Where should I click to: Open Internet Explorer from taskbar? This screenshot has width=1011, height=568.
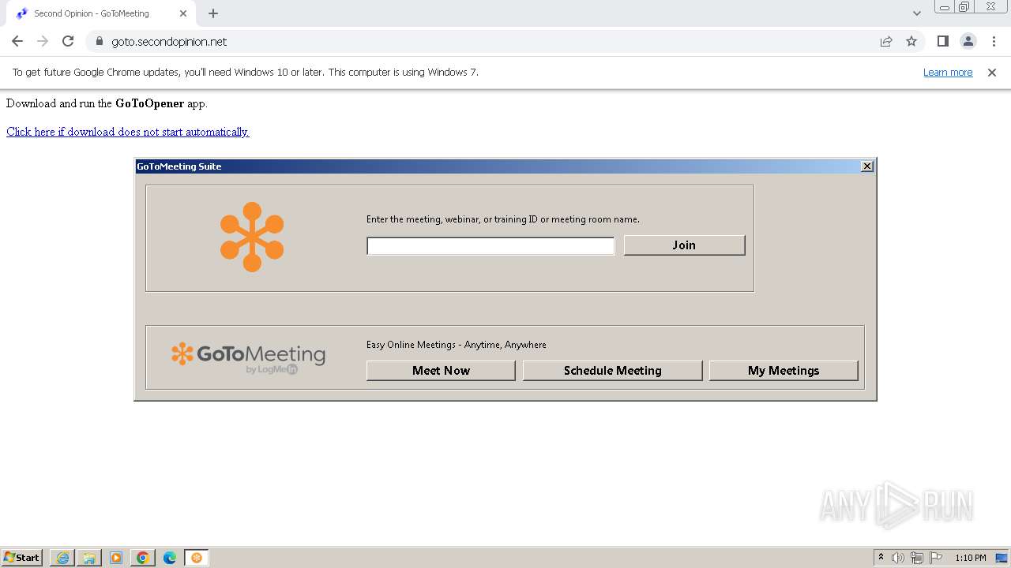point(62,558)
